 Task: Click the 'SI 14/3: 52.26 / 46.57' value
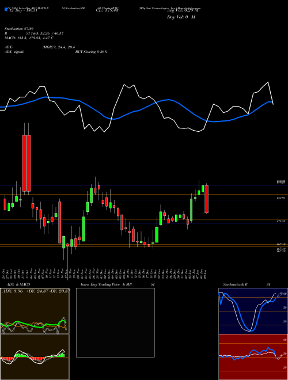point(45,33)
